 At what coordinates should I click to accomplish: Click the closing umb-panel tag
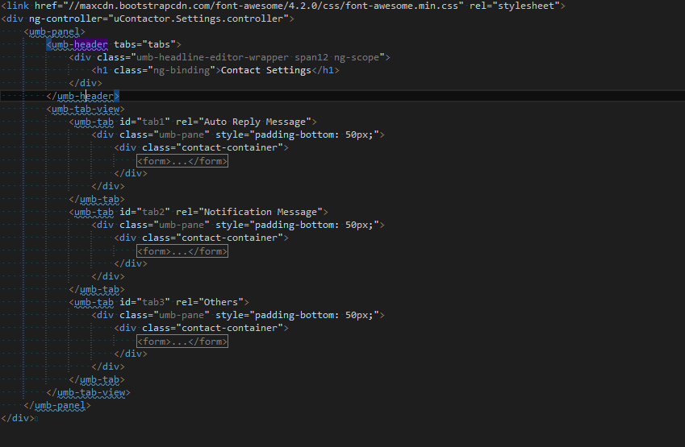click(x=57, y=406)
